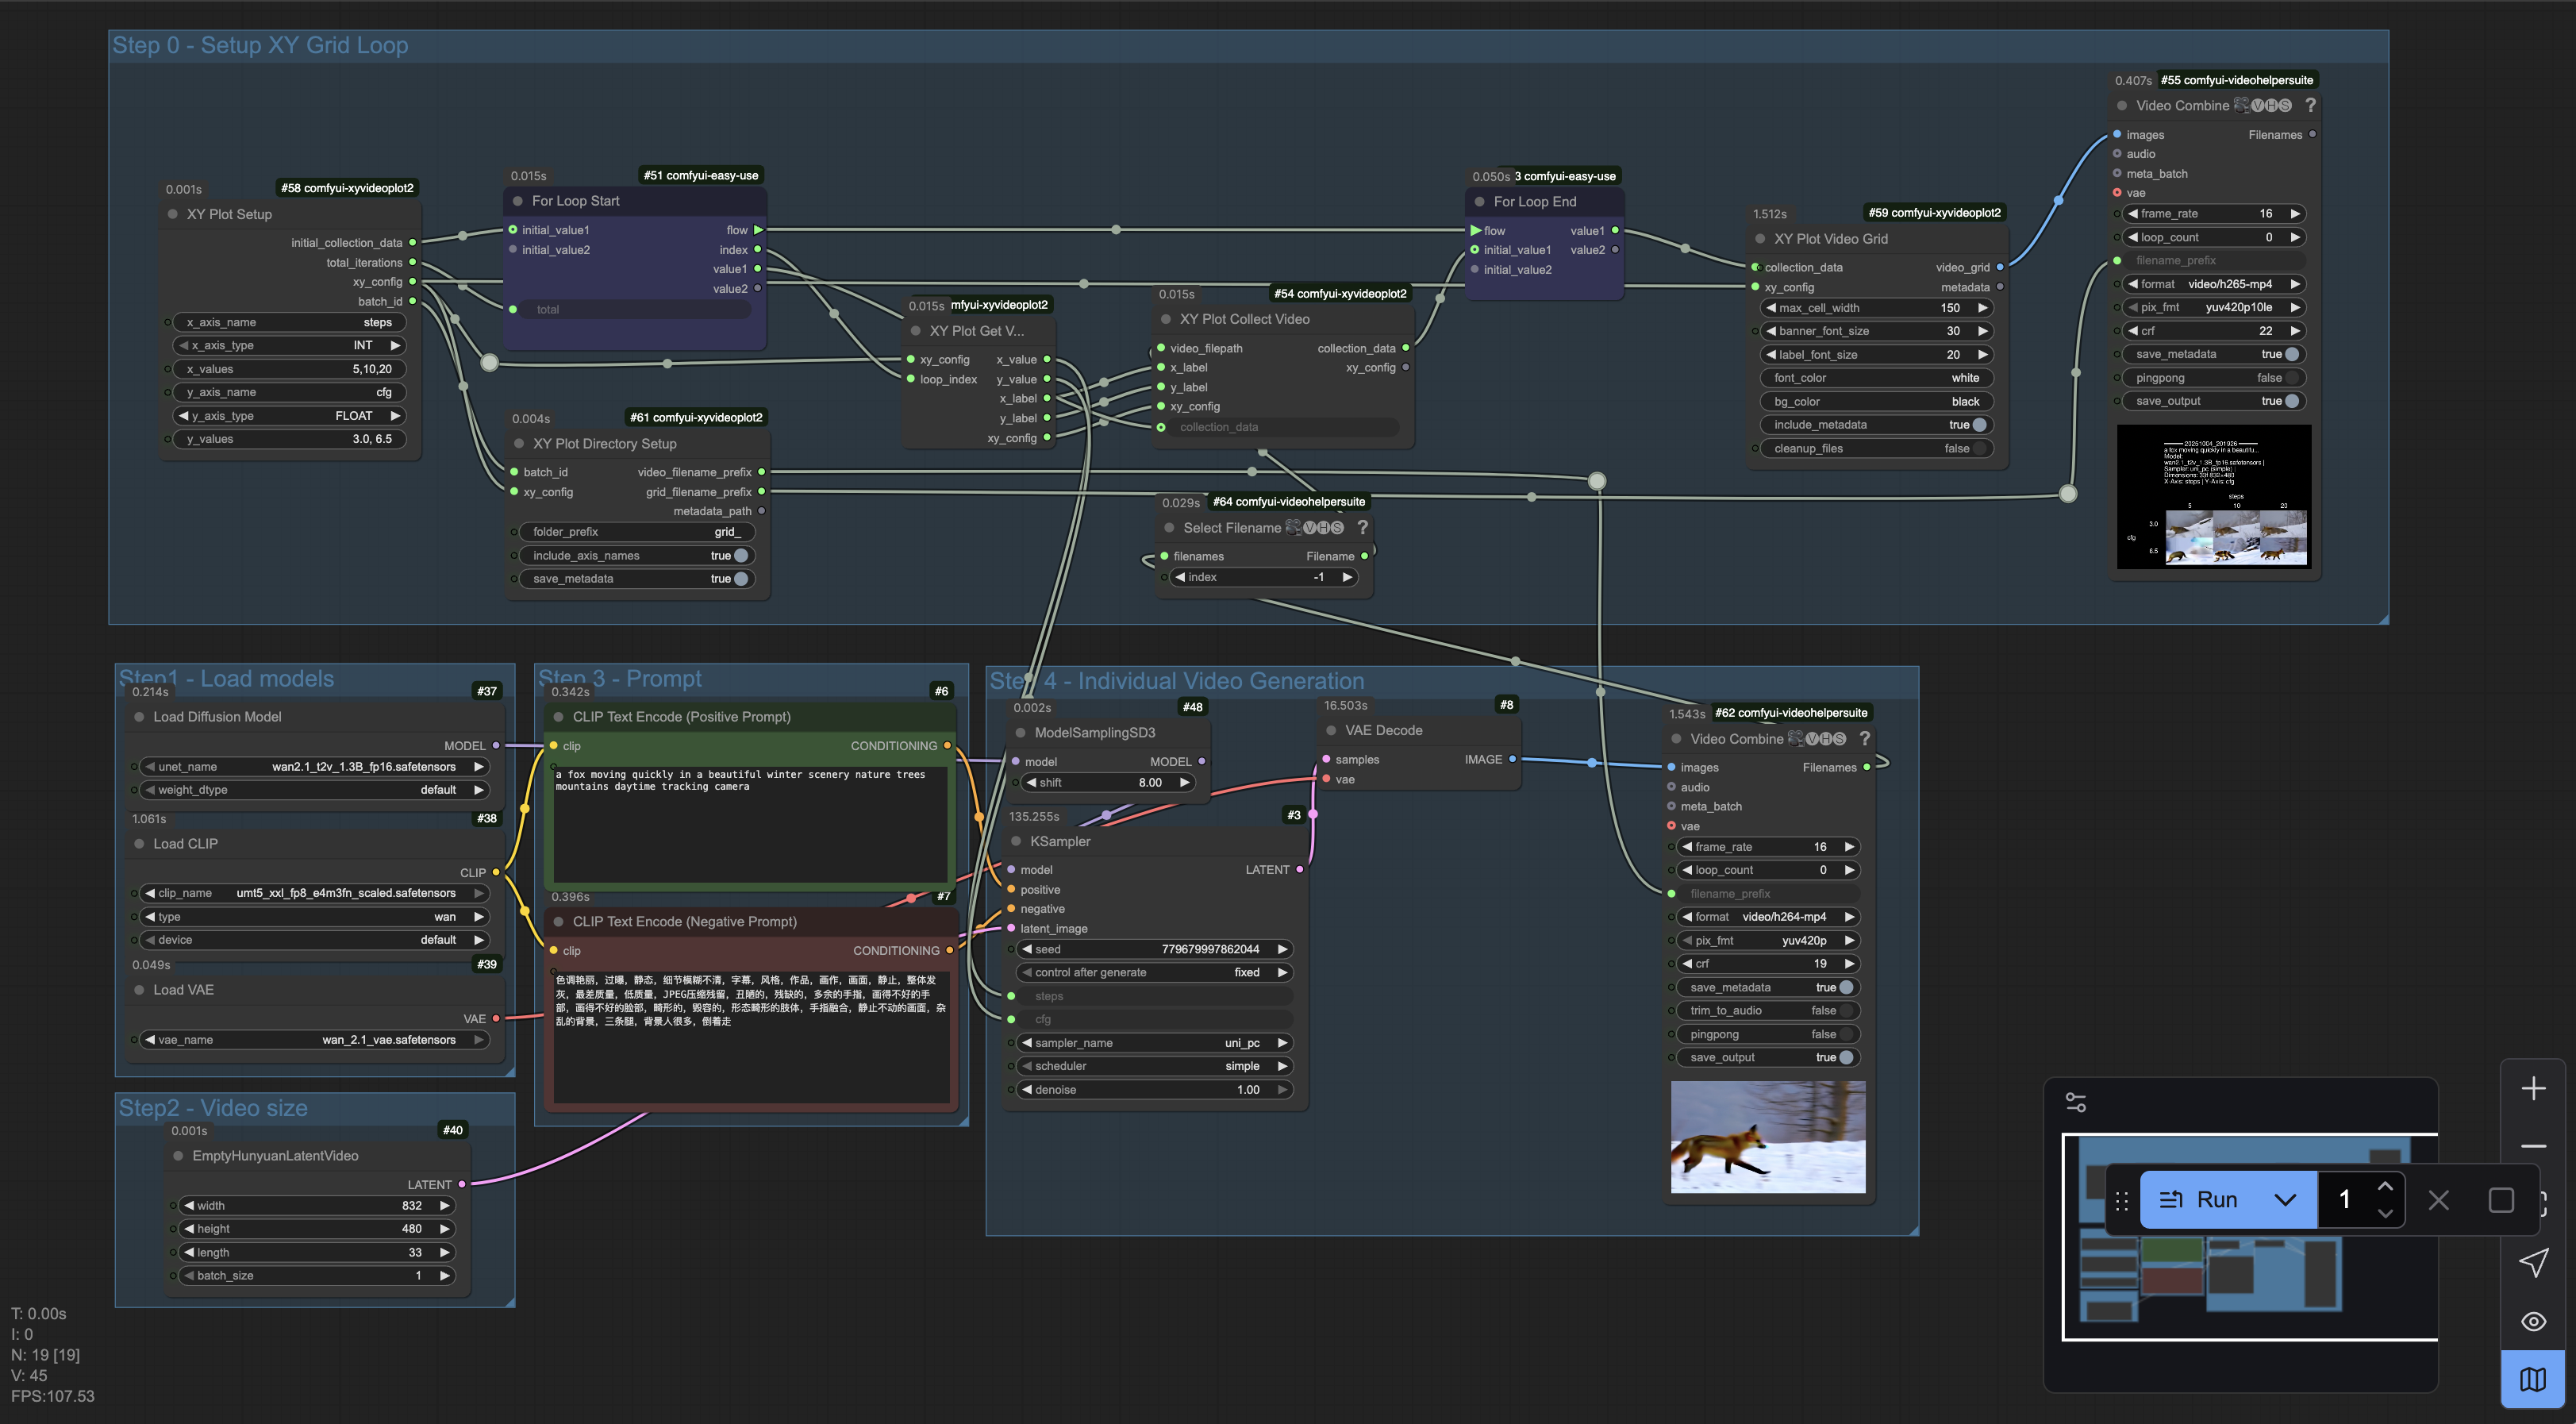This screenshot has width=2576, height=1424.
Task: Decrease the run batch count with the down arrow
Action: [x=2385, y=1213]
